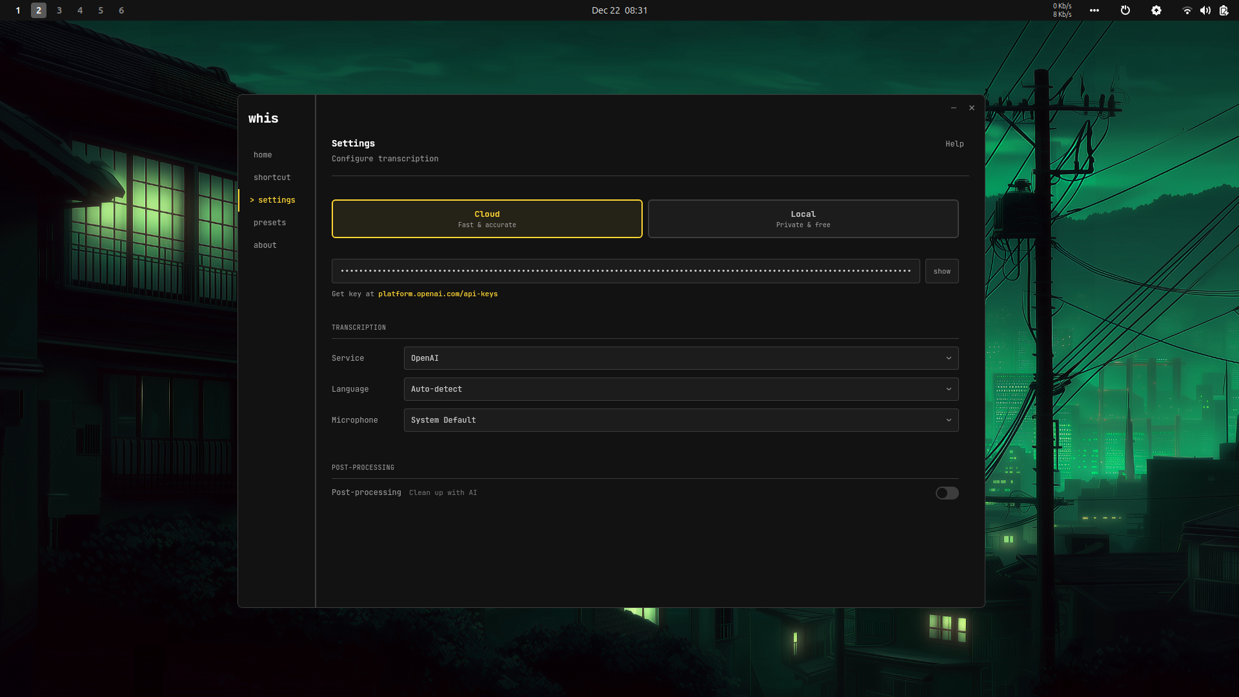1239x697 pixels.
Task: Reveal the API key with the show button
Action: [942, 271]
